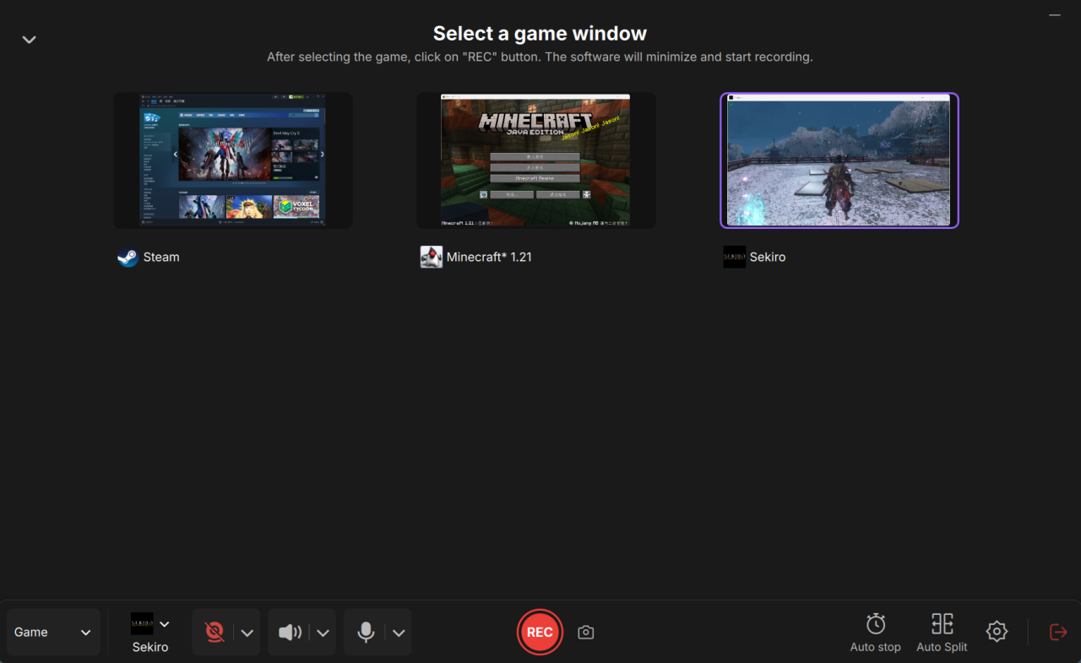Click the Sekiro label under the thumbnail
Screen dimensions: 1081x663
click(x=768, y=258)
